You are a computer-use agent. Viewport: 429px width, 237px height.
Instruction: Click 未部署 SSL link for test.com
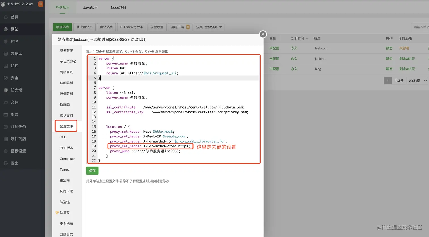404,48
